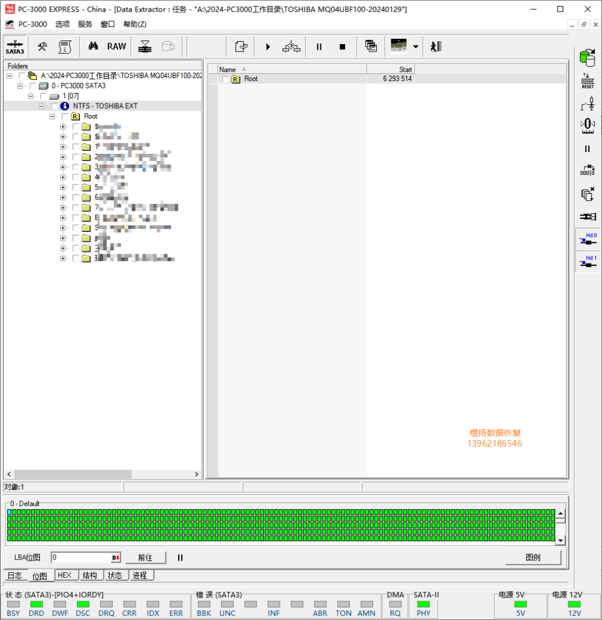Collapse the Root folder node
Screen dimensions: 602x620
click(x=52, y=116)
